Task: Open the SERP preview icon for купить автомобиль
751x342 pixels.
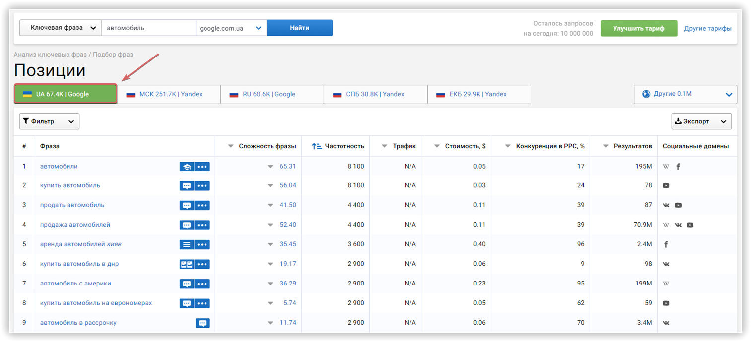Action: point(186,185)
